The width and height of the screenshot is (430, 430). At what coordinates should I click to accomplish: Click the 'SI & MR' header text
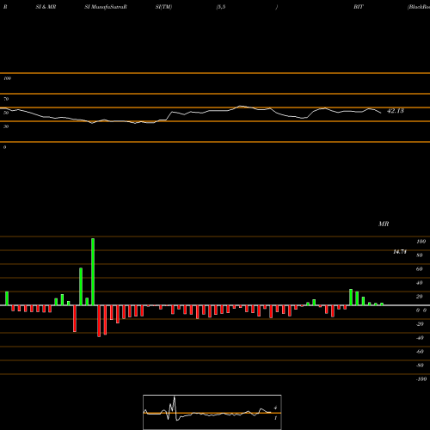tap(46, 7)
